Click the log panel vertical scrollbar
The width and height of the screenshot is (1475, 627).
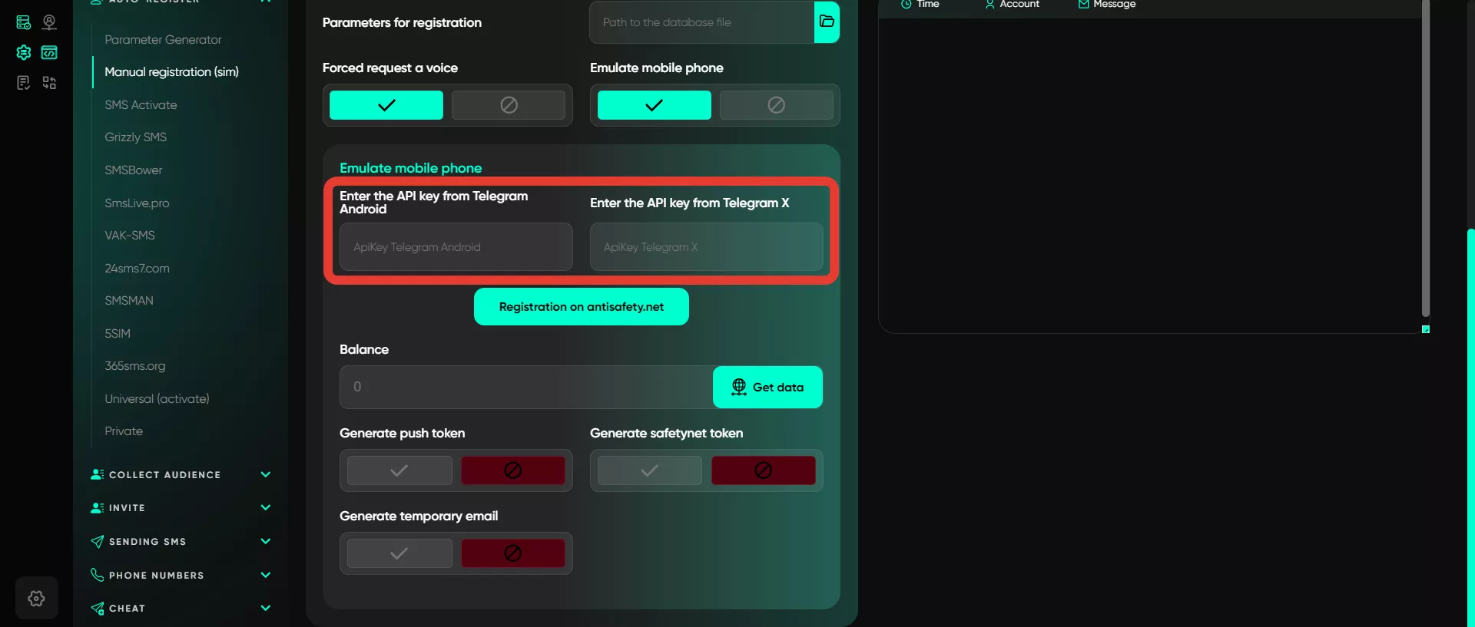(1426, 157)
